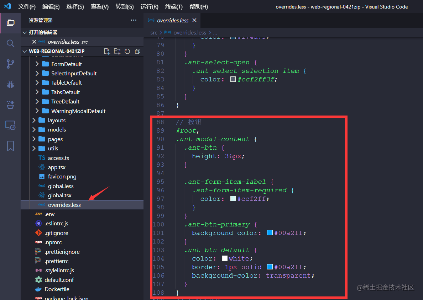Open global.less file in explorer
423x300 pixels.
[x=61, y=186]
